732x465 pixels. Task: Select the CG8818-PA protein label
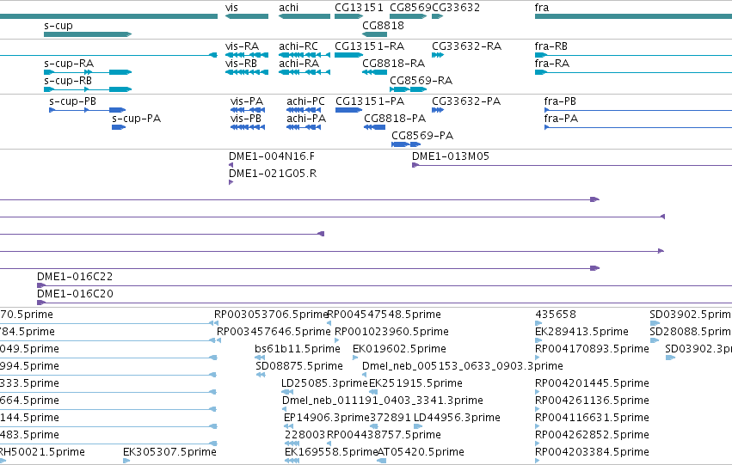pyautogui.click(x=395, y=119)
